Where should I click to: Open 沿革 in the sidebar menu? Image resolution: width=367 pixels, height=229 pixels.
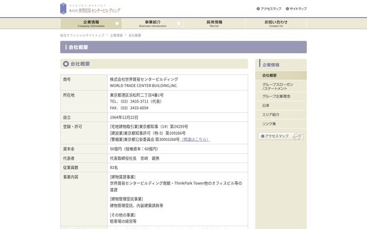click(x=281, y=105)
